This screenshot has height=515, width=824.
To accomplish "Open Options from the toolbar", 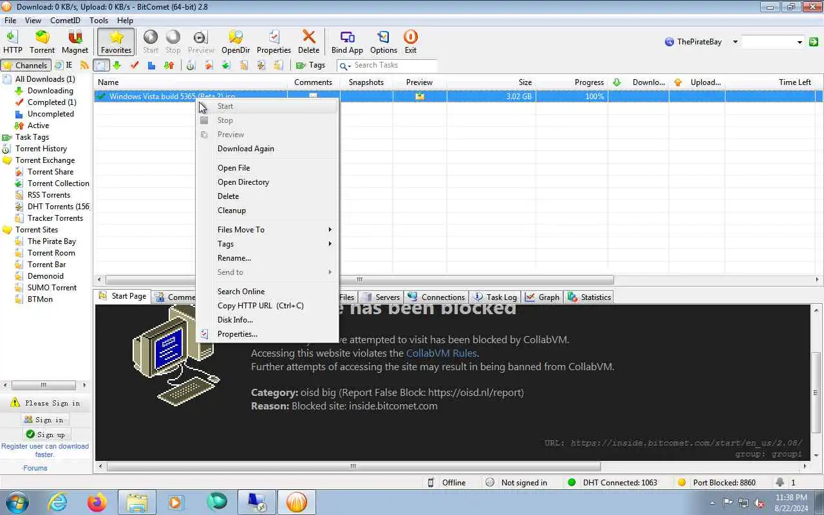I will click(x=383, y=42).
